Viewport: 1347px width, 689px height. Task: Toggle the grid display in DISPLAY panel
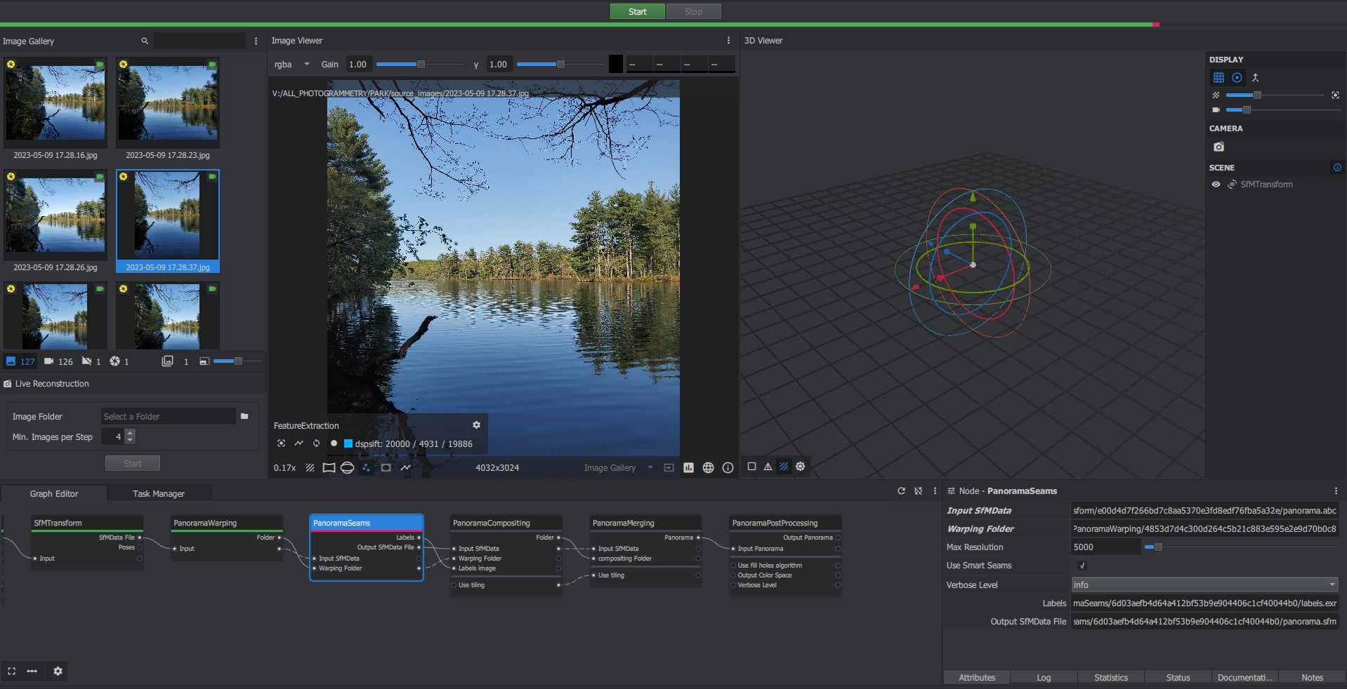click(x=1218, y=78)
